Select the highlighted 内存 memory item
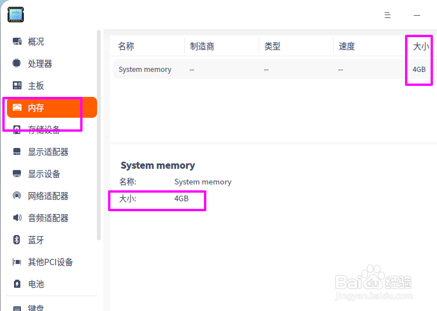This screenshot has width=437, height=311. click(x=52, y=107)
